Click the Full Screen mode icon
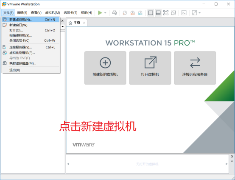The width and height of the screenshot is (235, 180). click(x=166, y=13)
